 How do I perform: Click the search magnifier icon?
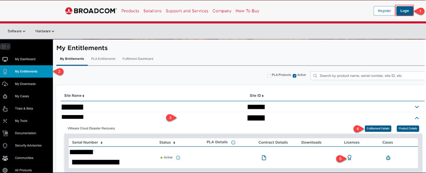315,76
